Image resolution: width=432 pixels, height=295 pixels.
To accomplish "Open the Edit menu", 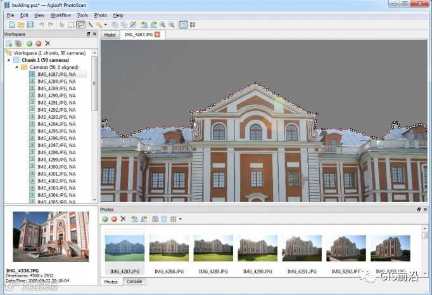I will (x=24, y=15).
